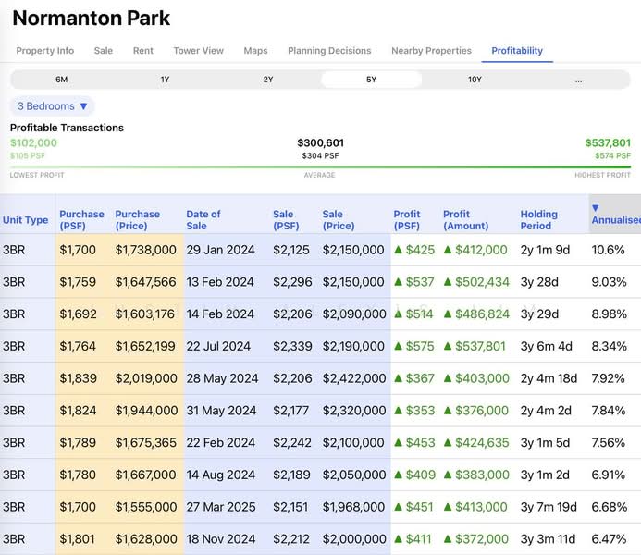
Task: Select the Profitability tab
Action: [517, 51]
